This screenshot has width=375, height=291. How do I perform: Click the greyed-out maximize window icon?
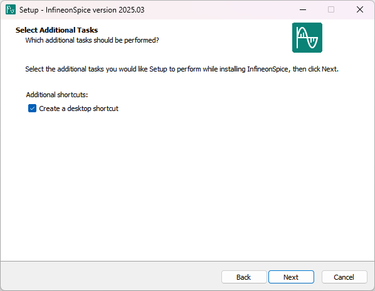[x=331, y=9]
